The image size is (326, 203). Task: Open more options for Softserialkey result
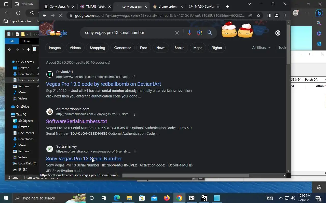point(135,151)
